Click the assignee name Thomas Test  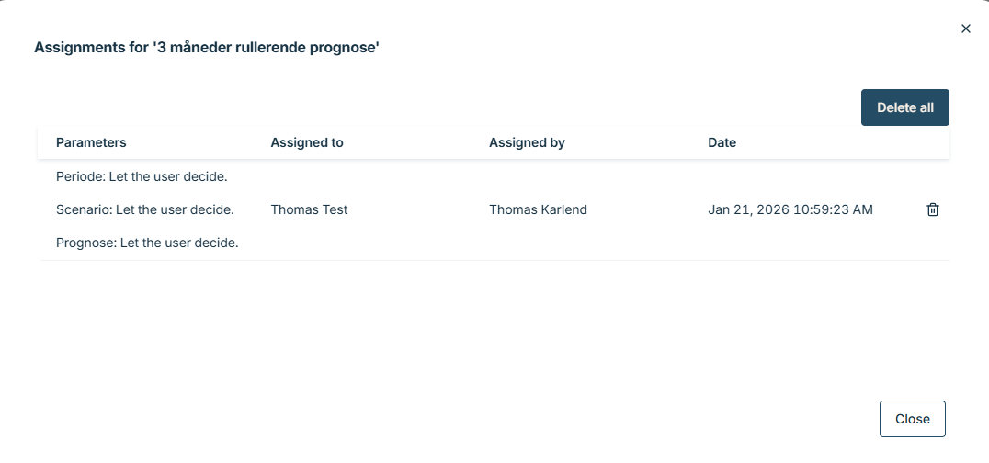pos(309,209)
